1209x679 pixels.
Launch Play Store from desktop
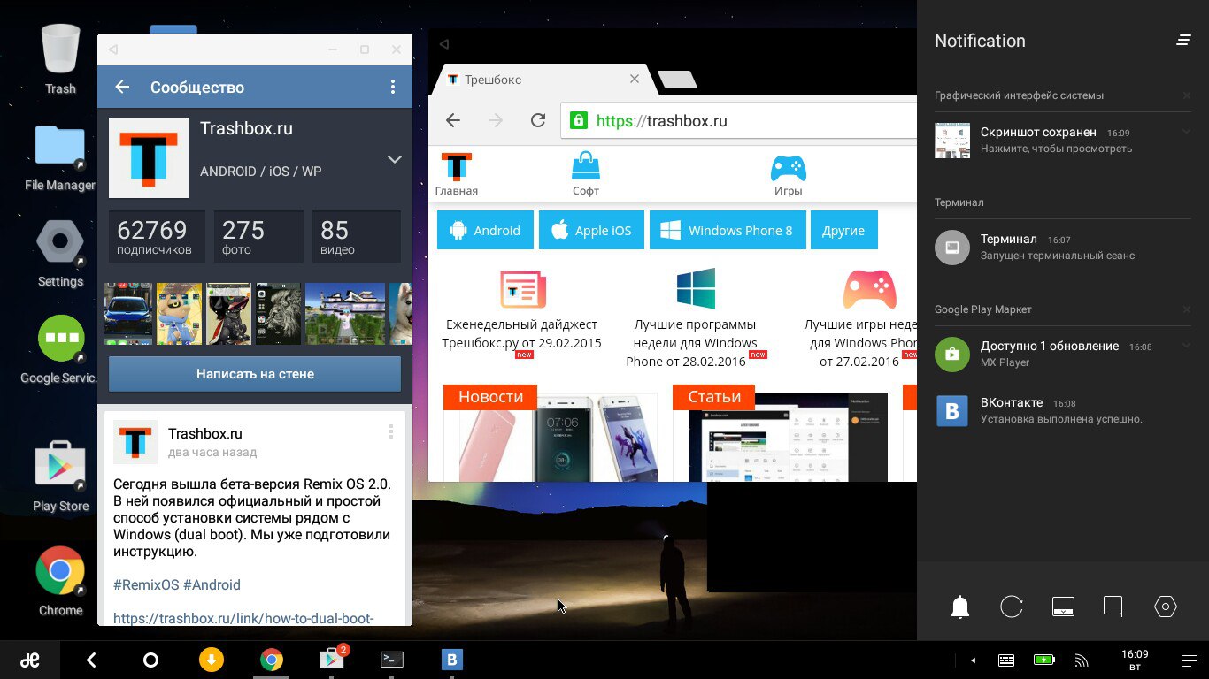(60, 477)
